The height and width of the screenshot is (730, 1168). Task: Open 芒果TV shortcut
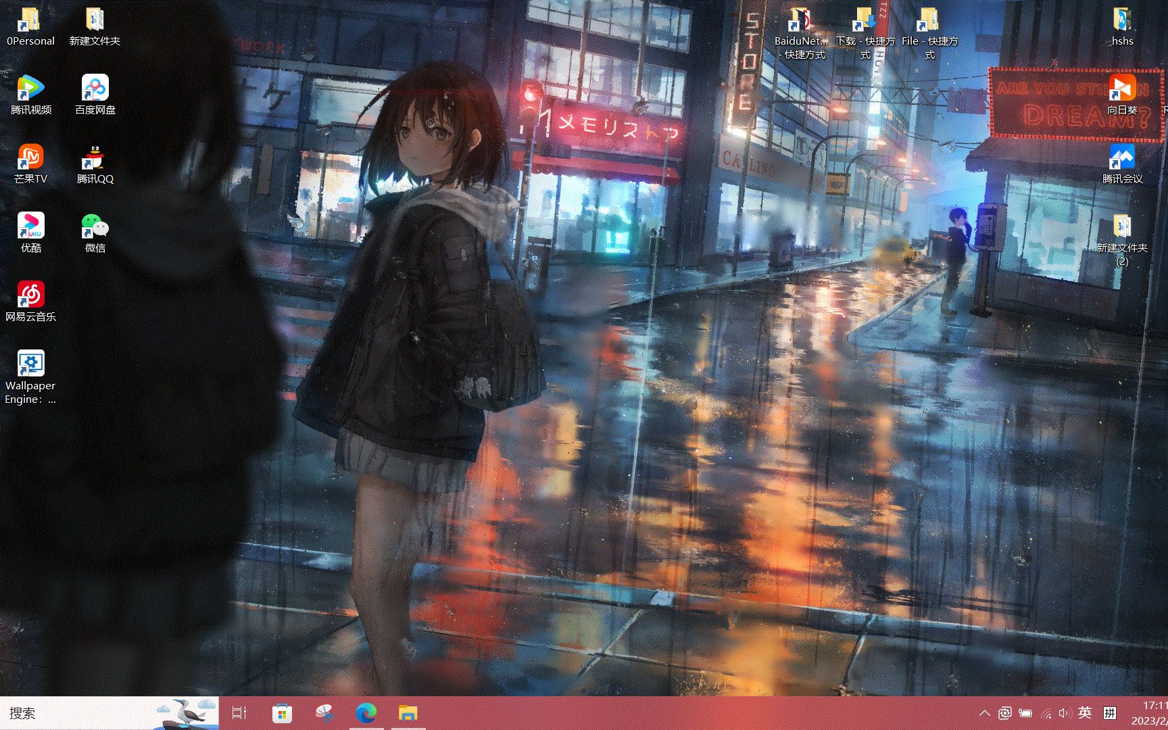30,164
